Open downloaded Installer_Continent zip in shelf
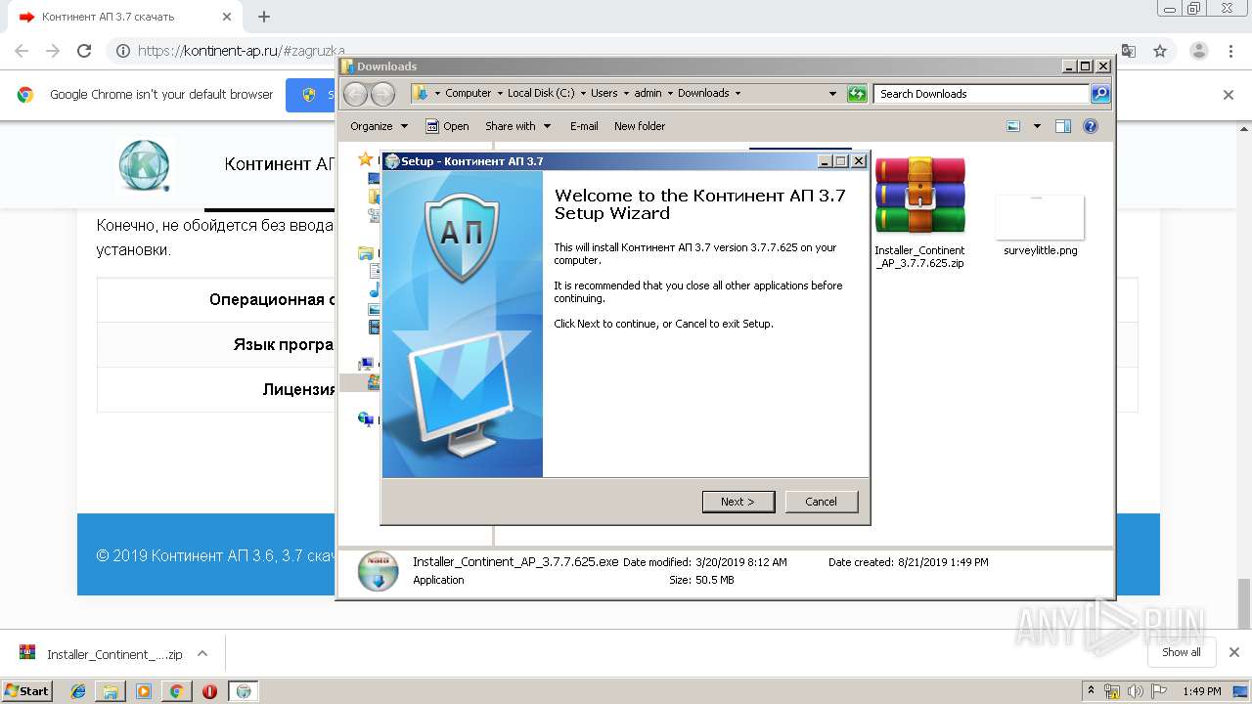 point(101,654)
